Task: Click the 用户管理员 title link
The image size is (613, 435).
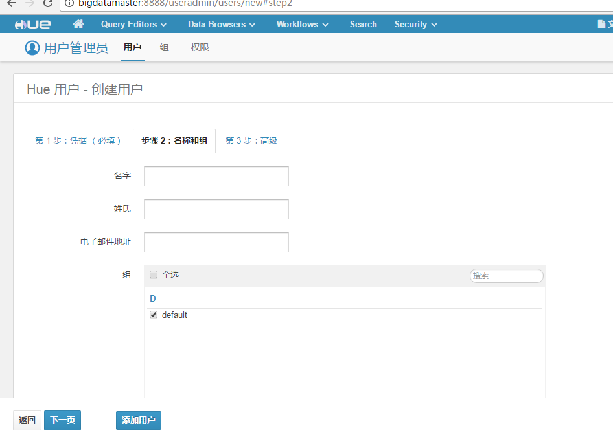Action: (x=76, y=48)
